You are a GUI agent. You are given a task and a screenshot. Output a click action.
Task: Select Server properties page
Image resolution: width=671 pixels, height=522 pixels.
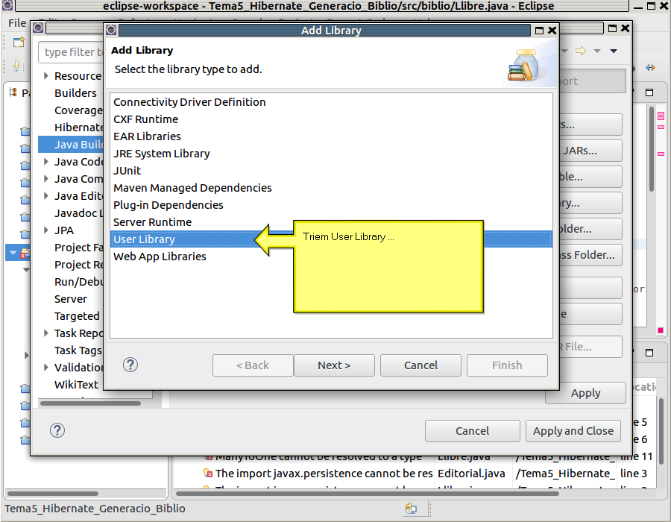tap(71, 299)
